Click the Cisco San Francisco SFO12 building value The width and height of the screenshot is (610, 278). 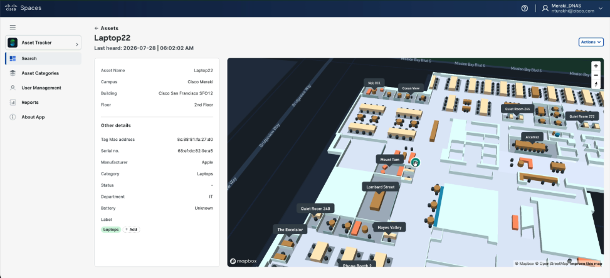tap(186, 93)
